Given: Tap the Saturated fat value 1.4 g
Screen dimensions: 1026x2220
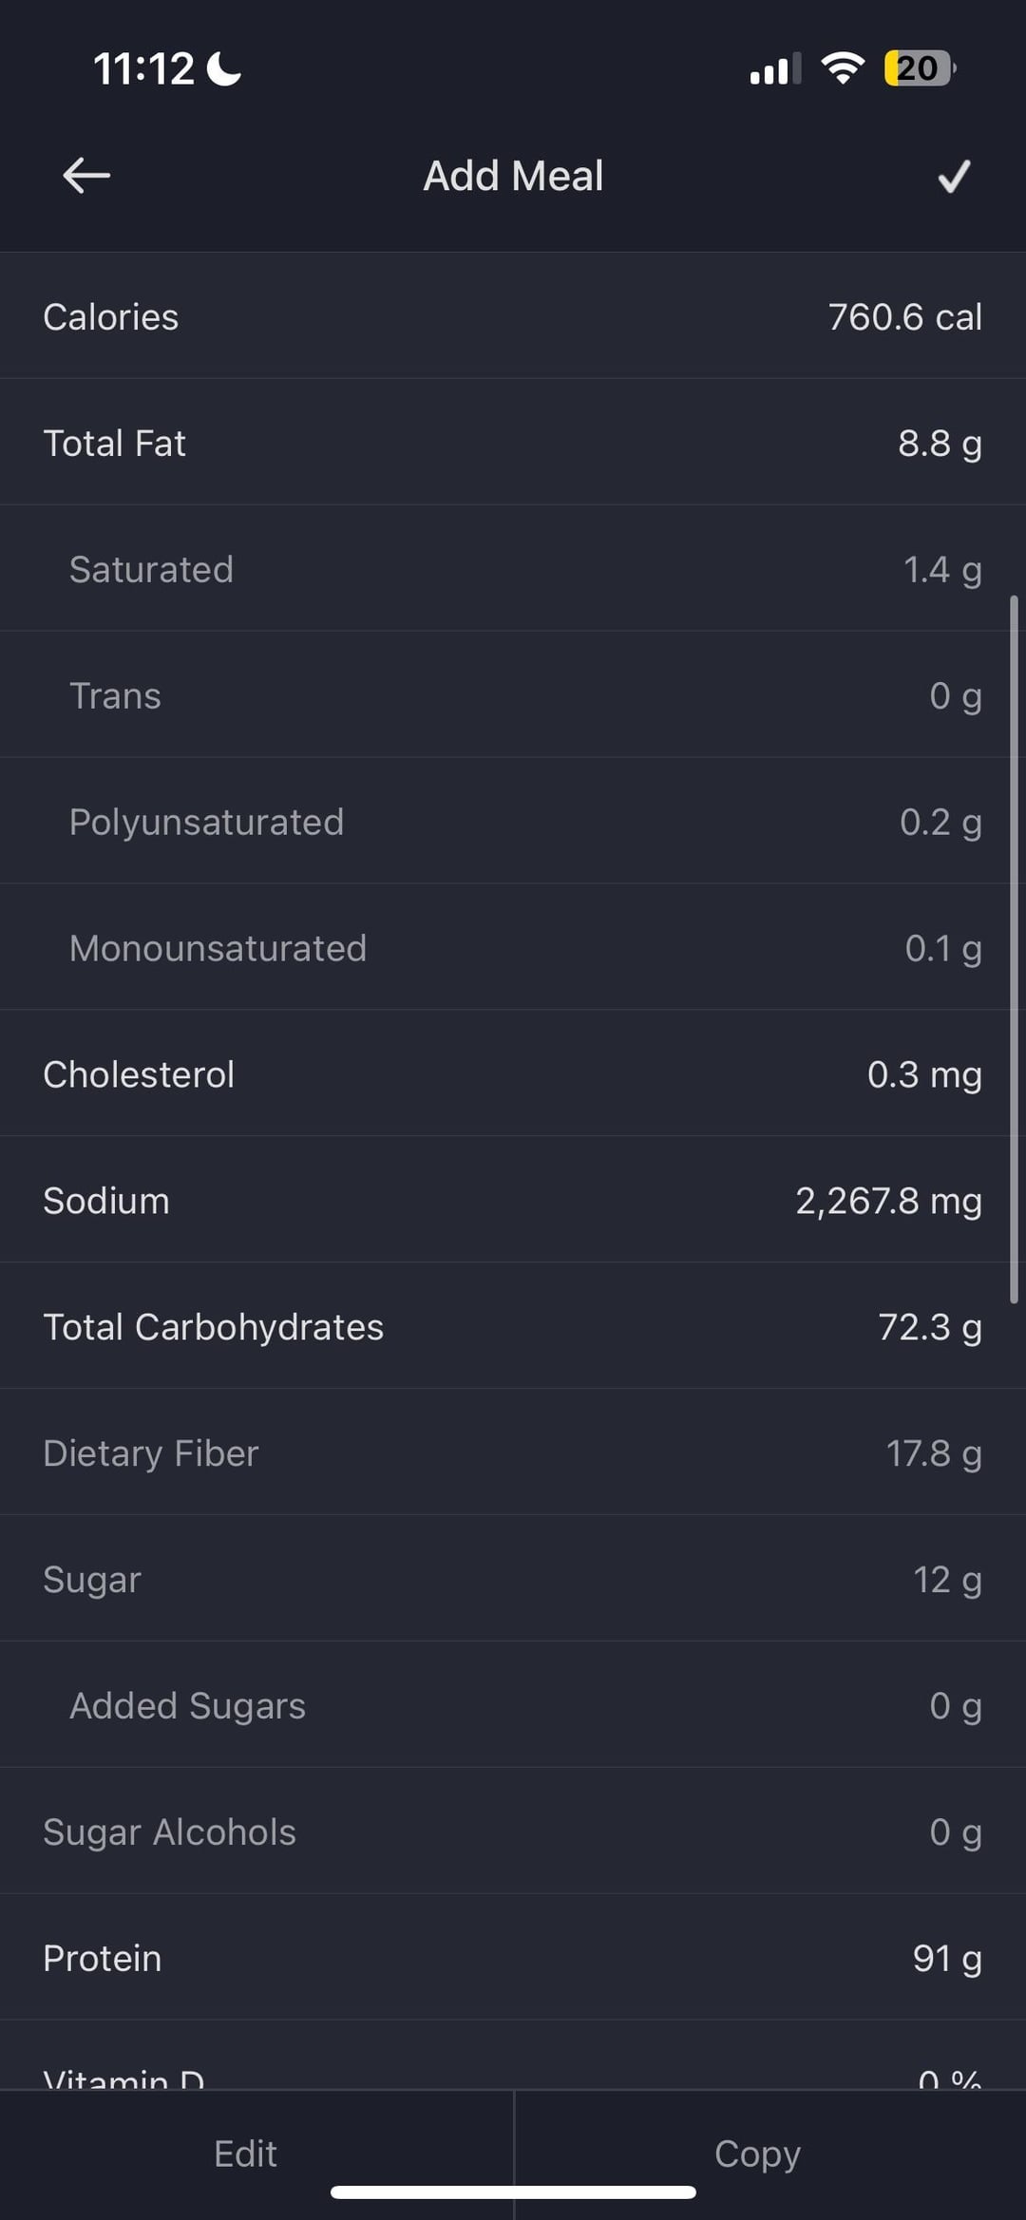Looking at the screenshot, I should click(941, 569).
